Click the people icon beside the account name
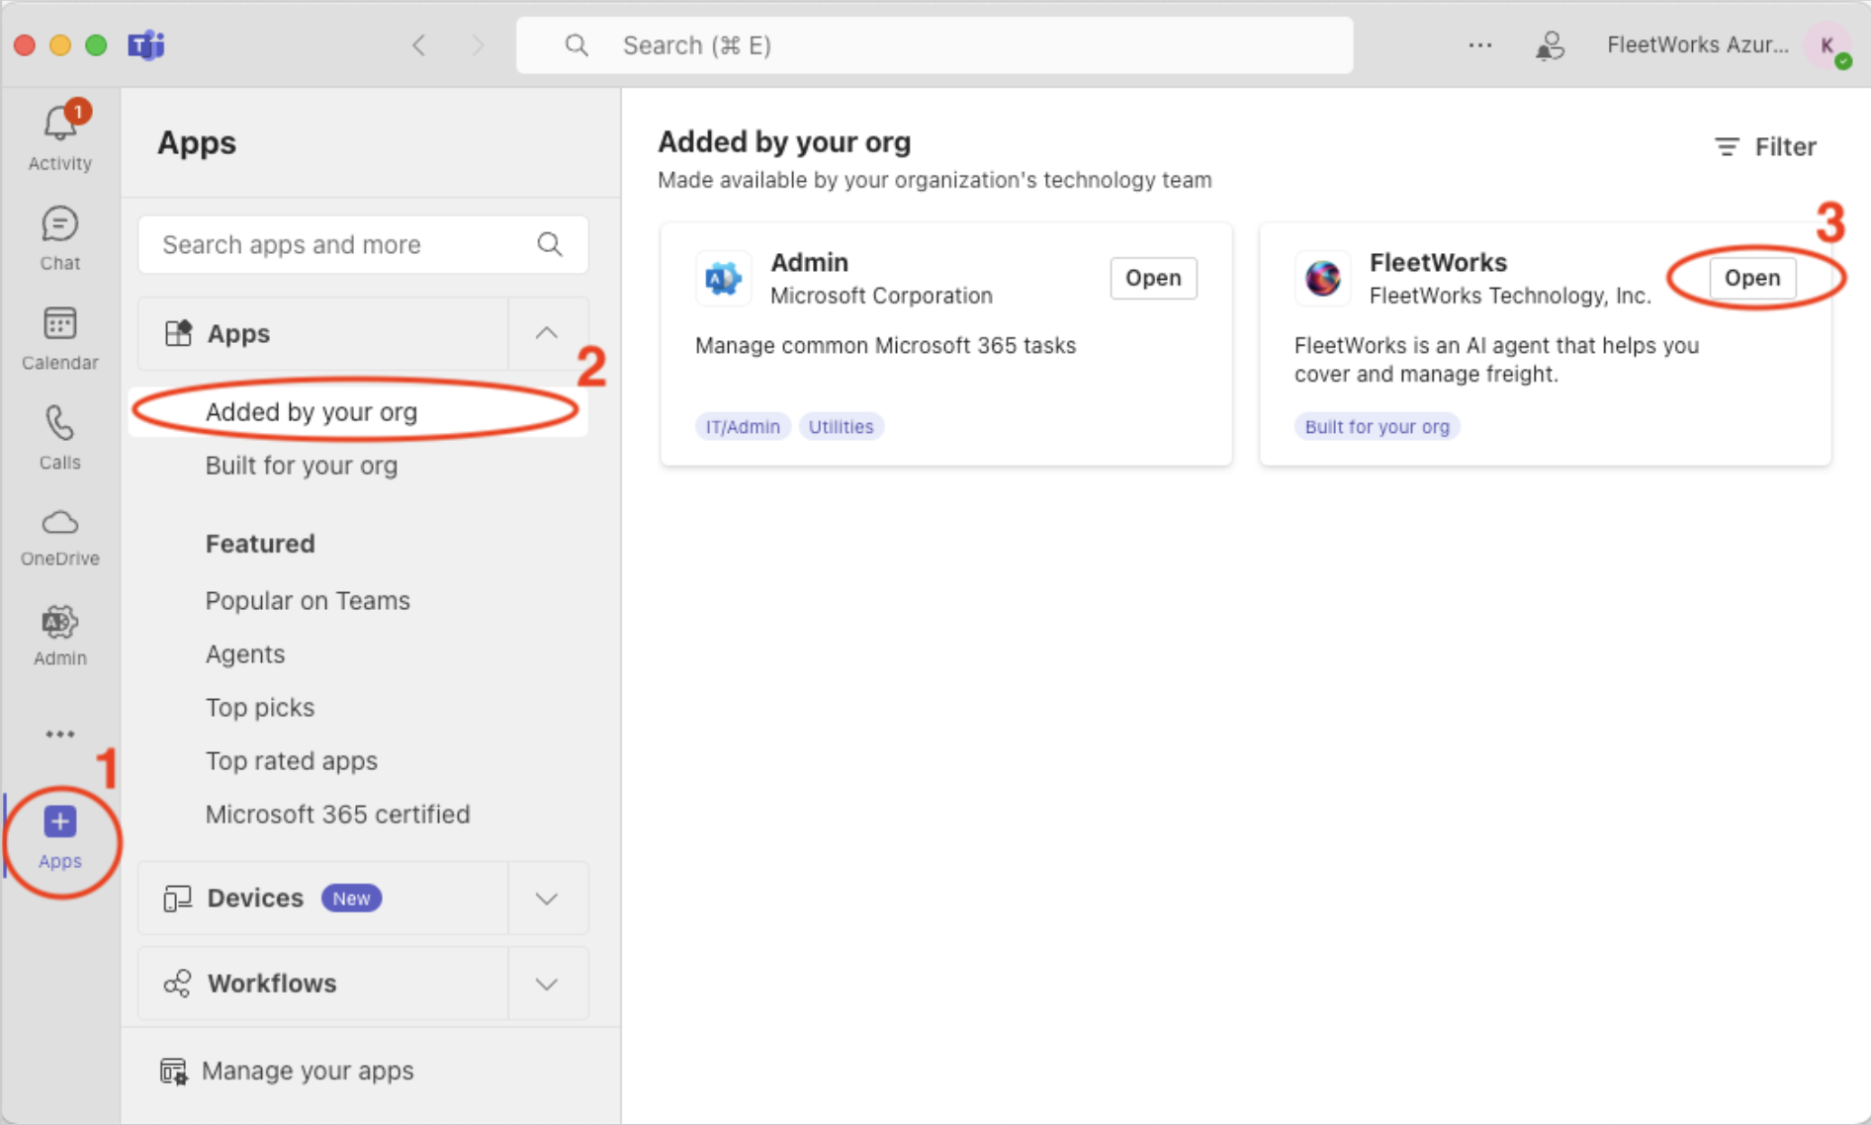This screenshot has height=1125, width=1871. [1550, 44]
